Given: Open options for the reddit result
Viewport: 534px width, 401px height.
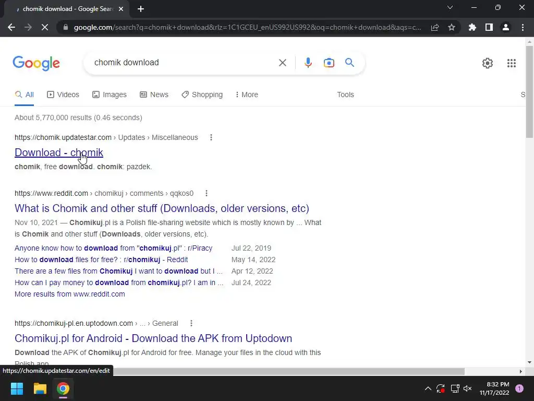Looking at the screenshot, I should (207, 193).
